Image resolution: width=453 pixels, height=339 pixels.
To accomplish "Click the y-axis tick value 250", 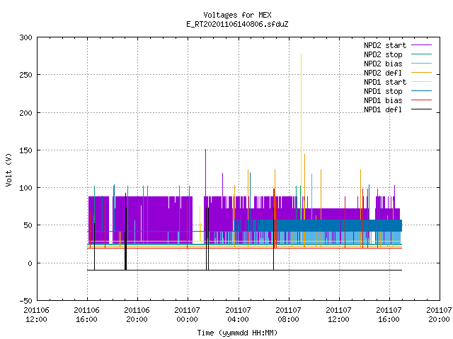I will pos(25,75).
